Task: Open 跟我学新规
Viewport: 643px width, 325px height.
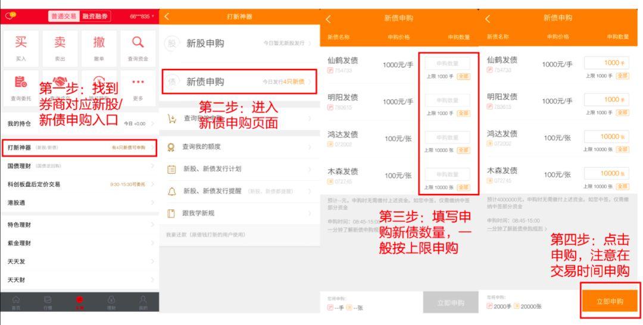Action: tap(239, 213)
